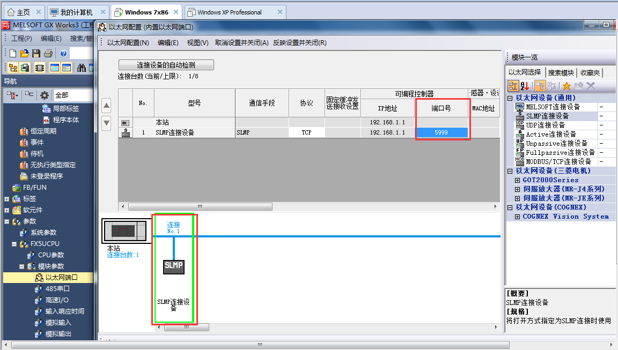Toggle the Connection destination window icon

[25, 68]
